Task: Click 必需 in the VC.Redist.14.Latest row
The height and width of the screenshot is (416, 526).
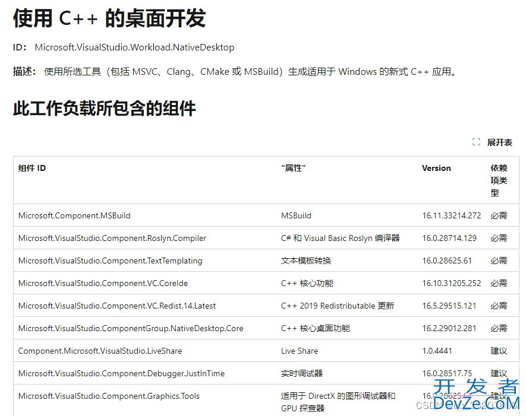Action: click(499, 306)
